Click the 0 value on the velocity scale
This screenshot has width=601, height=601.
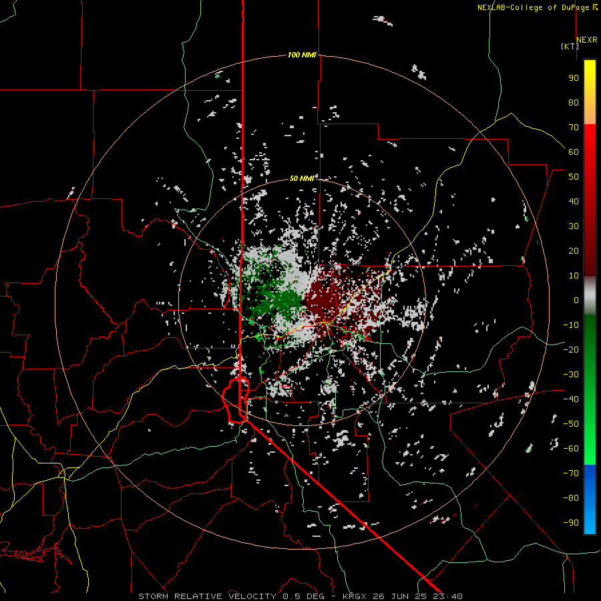point(576,300)
